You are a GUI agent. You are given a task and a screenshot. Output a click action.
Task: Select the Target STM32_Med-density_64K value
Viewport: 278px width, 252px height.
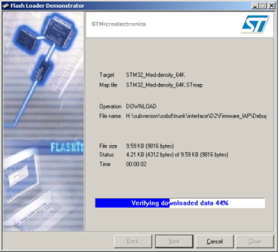click(156, 75)
